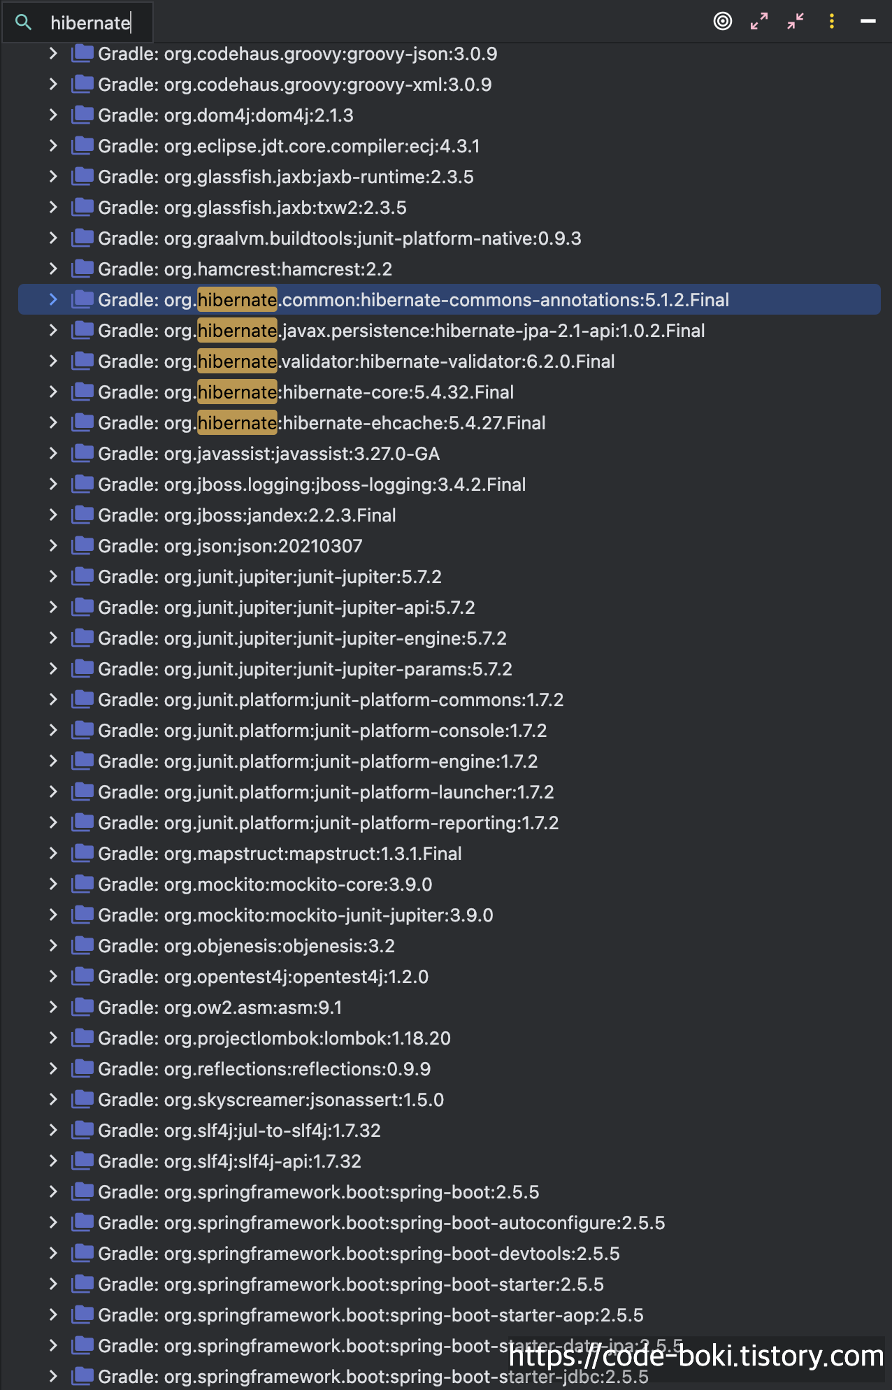Image resolution: width=892 pixels, height=1390 pixels.
Task: Select Gradle: org.slf4j:jul-to-slf4j:1.7.32
Action: click(239, 1130)
